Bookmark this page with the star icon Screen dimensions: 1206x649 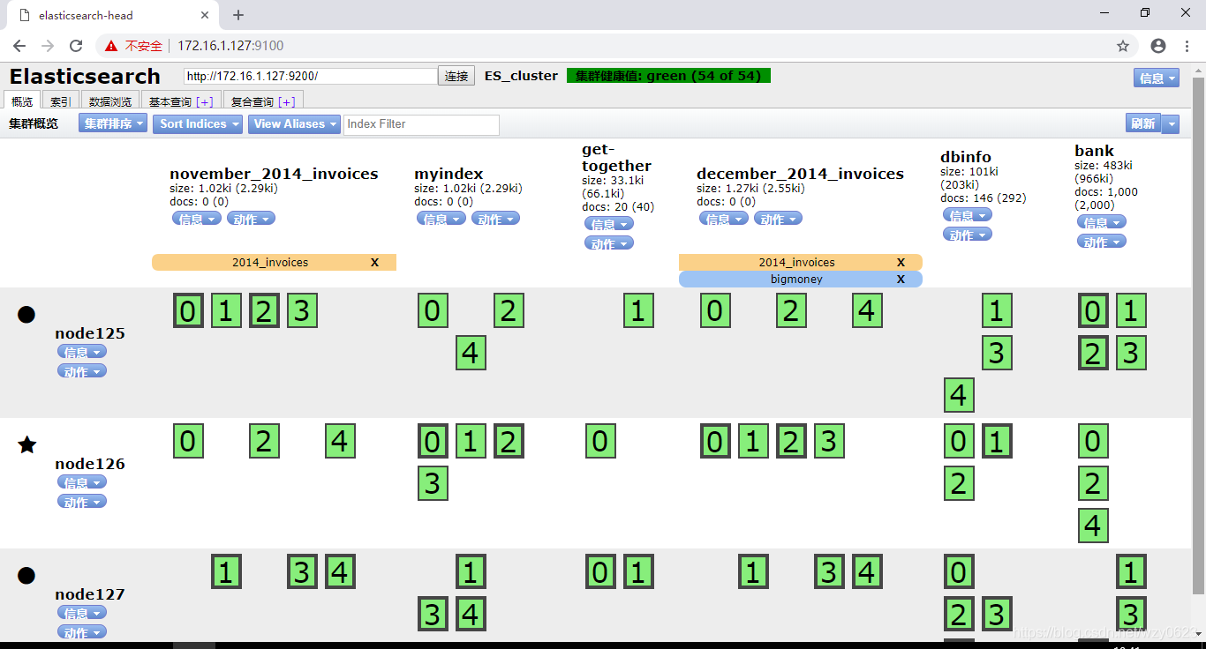click(x=1123, y=46)
